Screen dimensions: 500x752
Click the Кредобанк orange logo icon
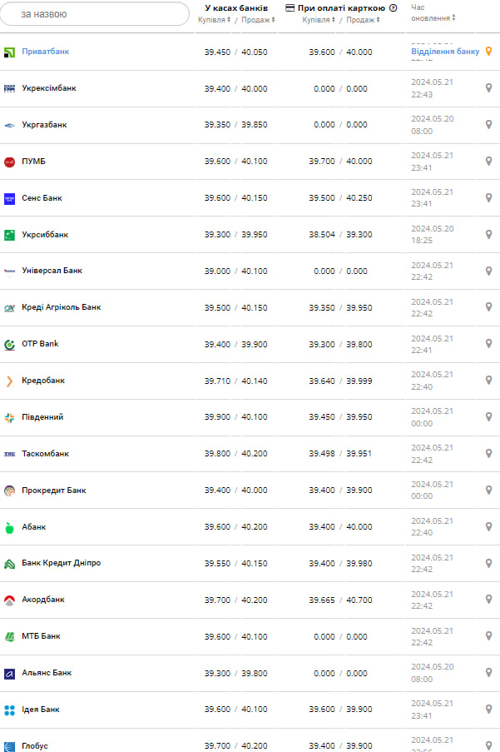pos(10,381)
